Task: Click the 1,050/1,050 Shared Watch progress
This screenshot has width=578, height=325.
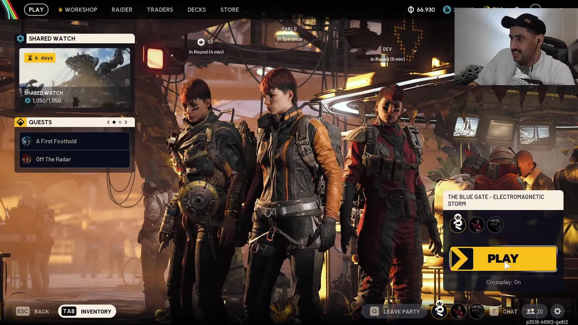Action: 43,101
